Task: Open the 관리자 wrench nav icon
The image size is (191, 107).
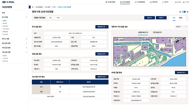Action: click(163, 2)
